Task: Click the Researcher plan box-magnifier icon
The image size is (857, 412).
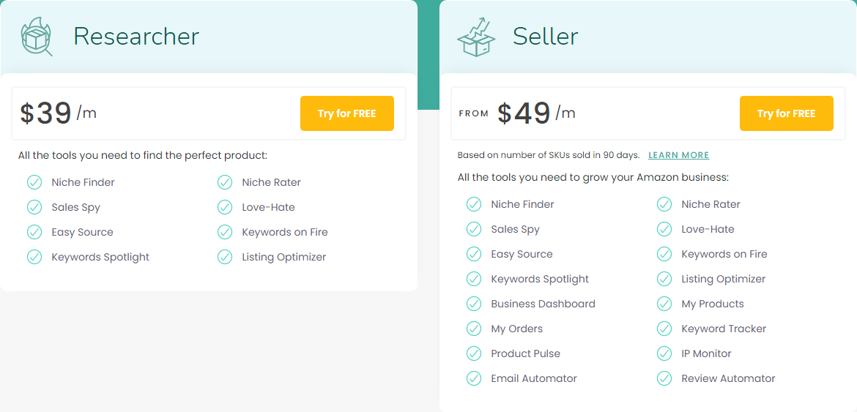Action: tap(37, 37)
